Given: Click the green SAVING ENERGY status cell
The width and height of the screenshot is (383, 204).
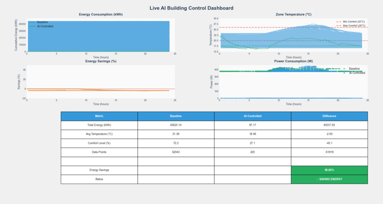Looking at the screenshot, I should [329, 179].
